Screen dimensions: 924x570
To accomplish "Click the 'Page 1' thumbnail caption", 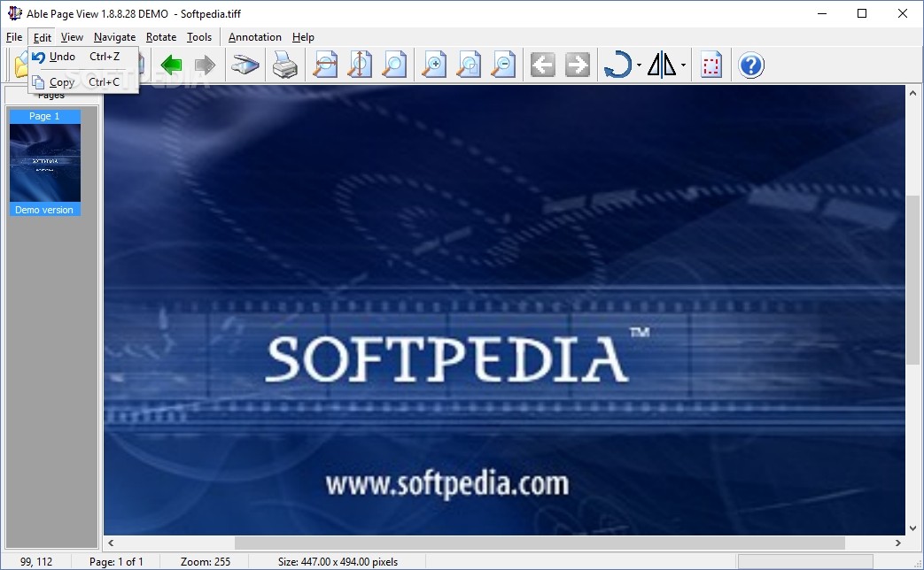I will (45, 116).
